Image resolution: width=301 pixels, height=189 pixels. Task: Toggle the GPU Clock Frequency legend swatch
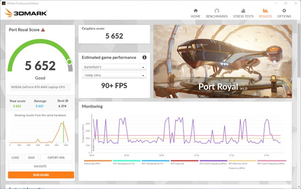[271, 161]
